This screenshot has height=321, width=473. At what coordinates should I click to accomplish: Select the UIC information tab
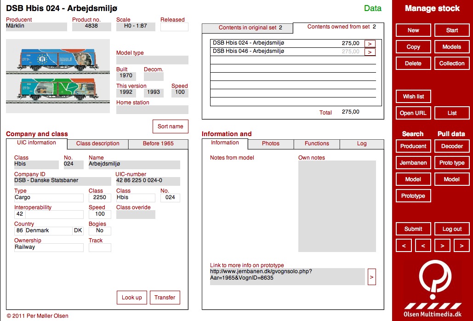point(36,143)
